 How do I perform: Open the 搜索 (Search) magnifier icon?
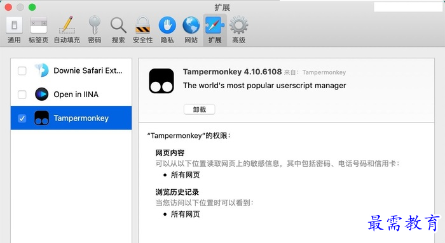tap(118, 25)
